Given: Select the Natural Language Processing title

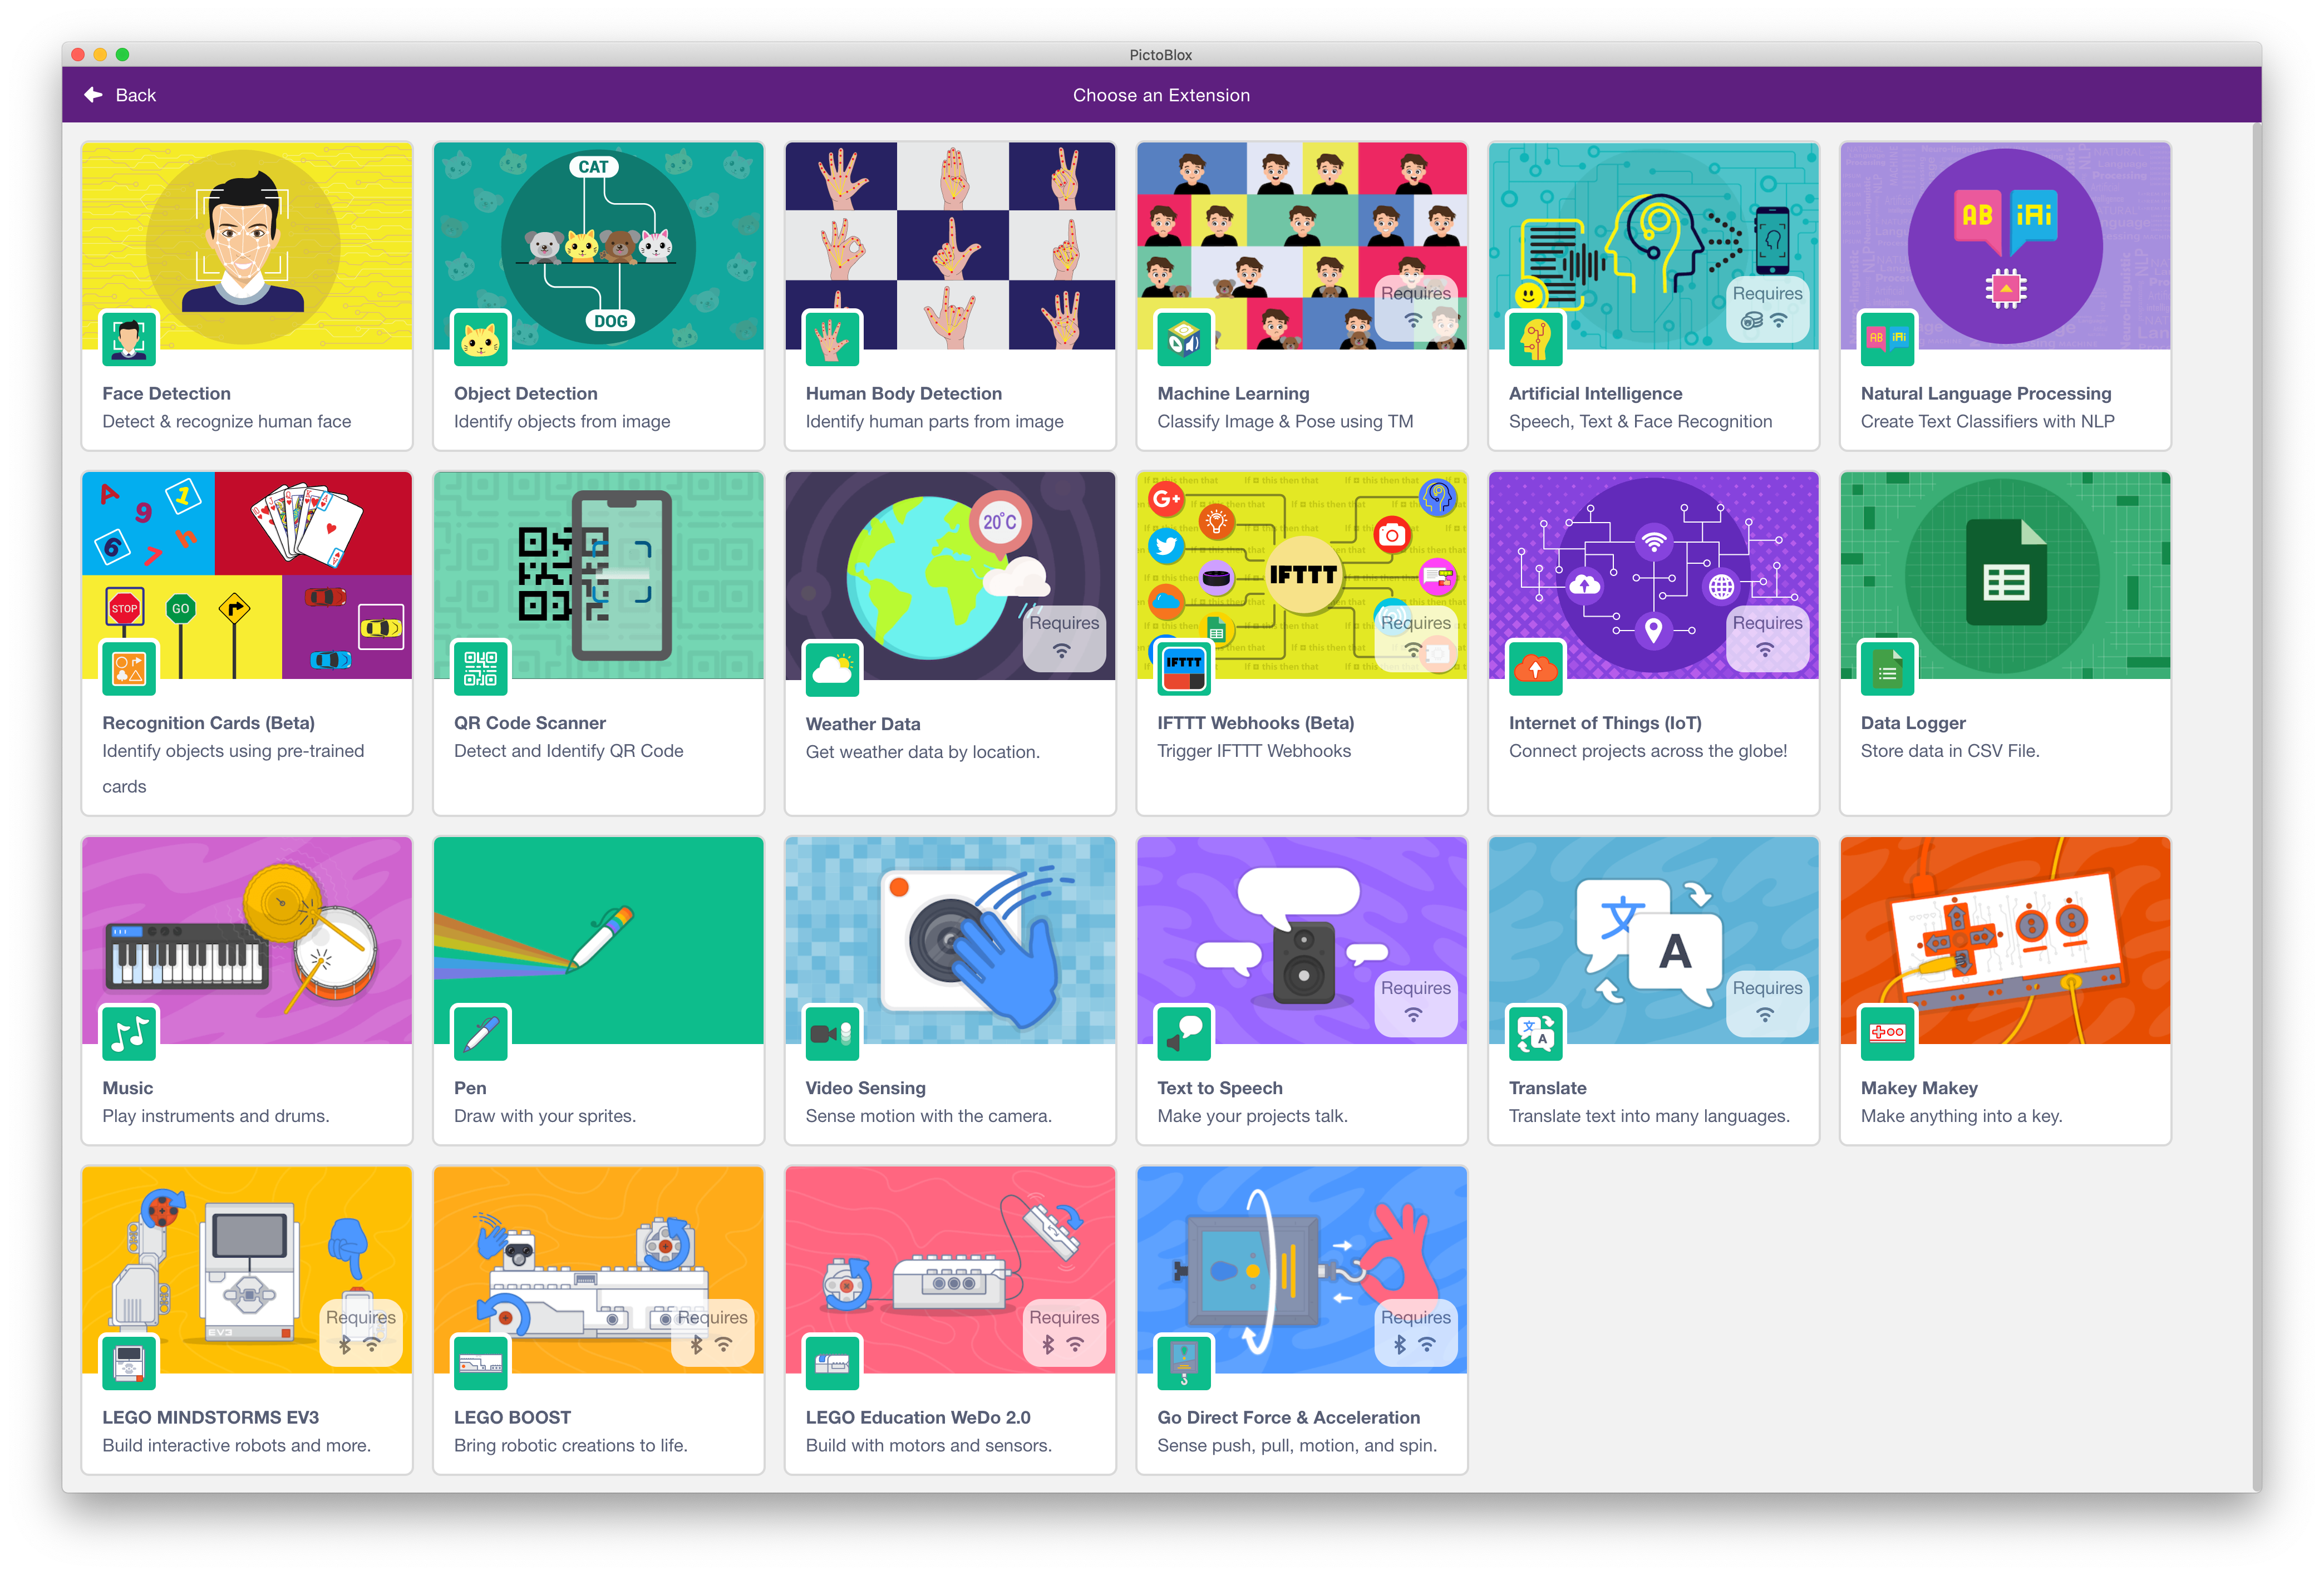Looking at the screenshot, I should click(x=1985, y=393).
